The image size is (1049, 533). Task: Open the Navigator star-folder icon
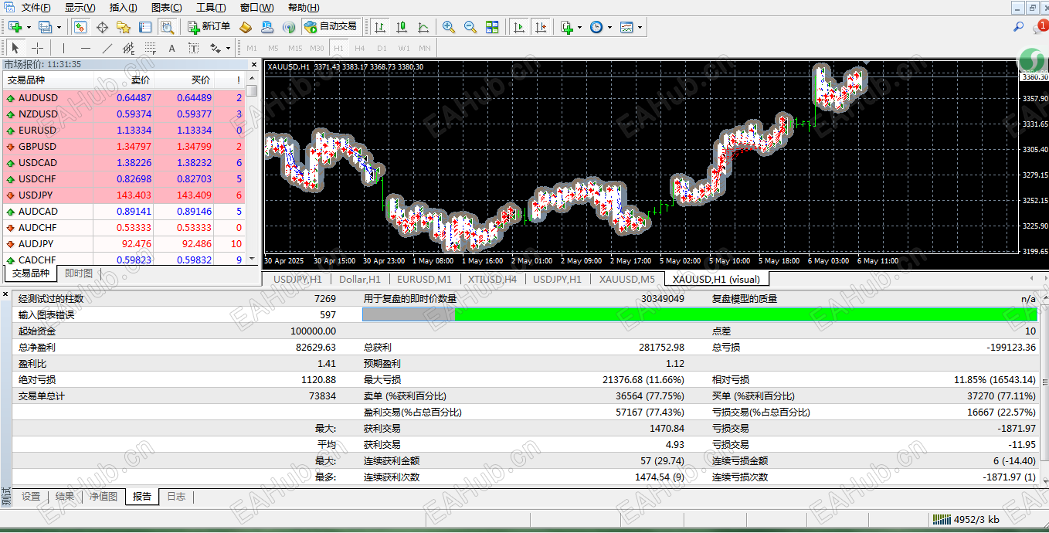[x=123, y=27]
